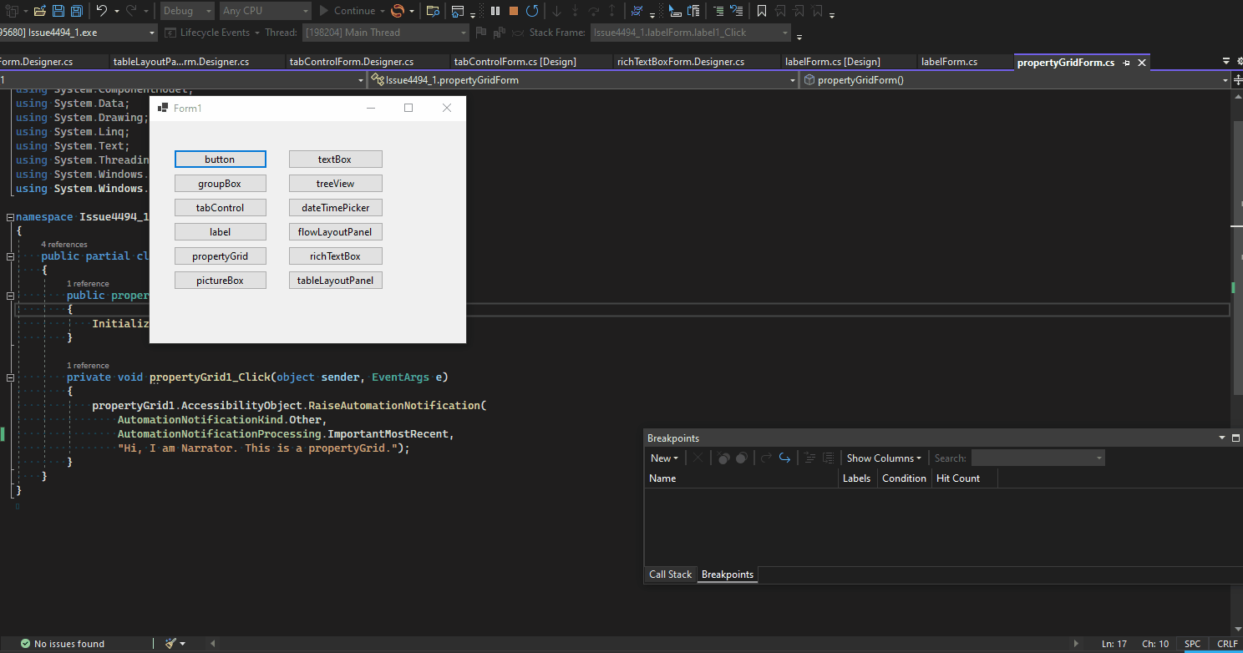Open the Any CPU platform dropdown
This screenshot has width=1243, height=653.
tap(266, 11)
